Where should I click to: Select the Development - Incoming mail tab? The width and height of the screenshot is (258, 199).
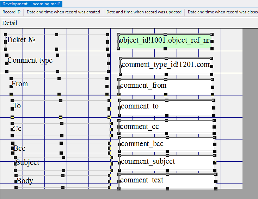[32, 4]
